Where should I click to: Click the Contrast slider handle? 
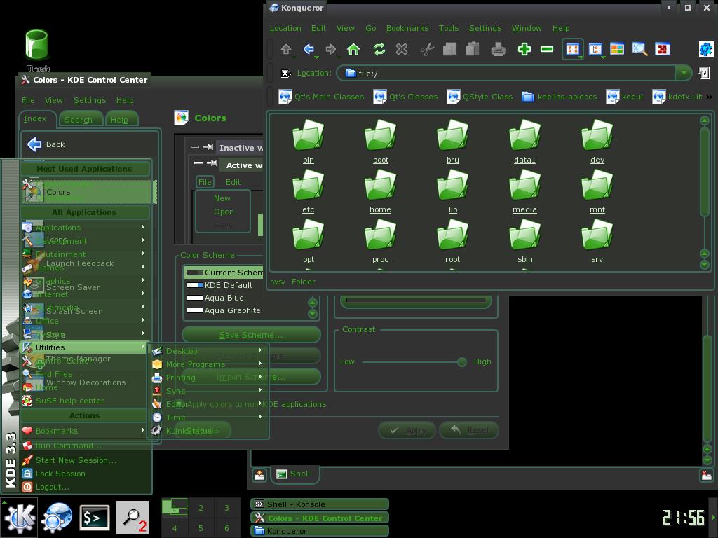461,362
